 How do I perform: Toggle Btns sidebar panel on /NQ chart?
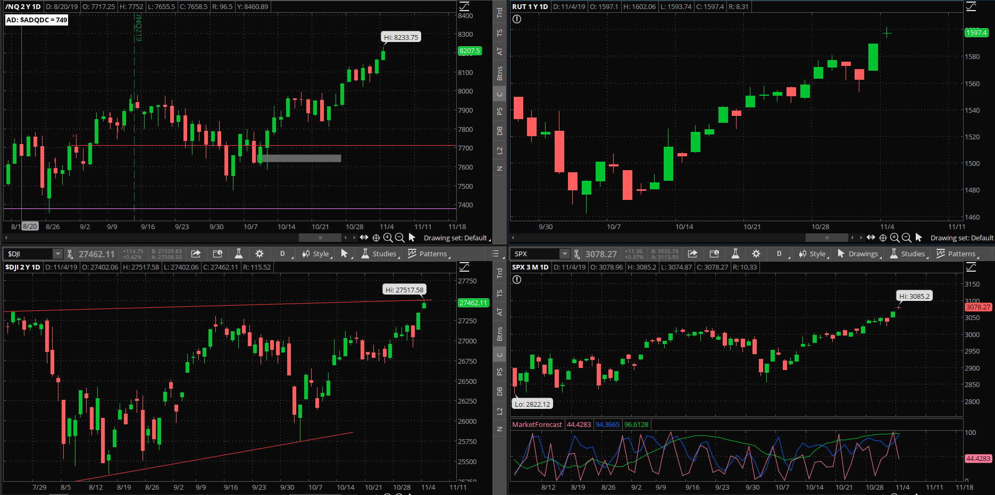499,73
